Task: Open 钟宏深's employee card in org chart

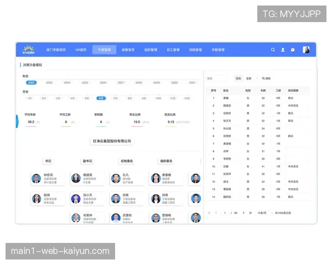Action: pyautogui.click(x=48, y=178)
